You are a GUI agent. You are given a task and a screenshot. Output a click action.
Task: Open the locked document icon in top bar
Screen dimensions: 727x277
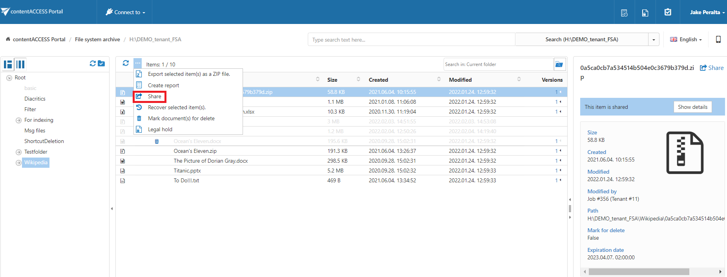pyautogui.click(x=645, y=13)
